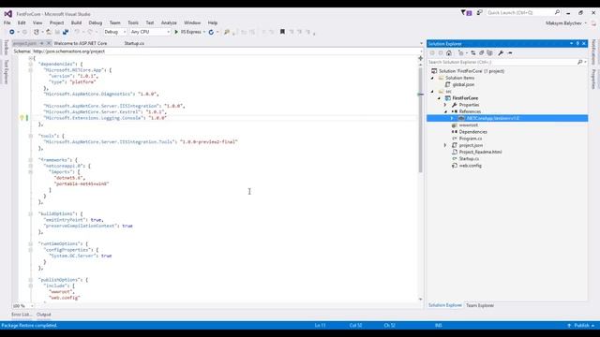Collapse the FirstForCore project node

tap(440, 98)
